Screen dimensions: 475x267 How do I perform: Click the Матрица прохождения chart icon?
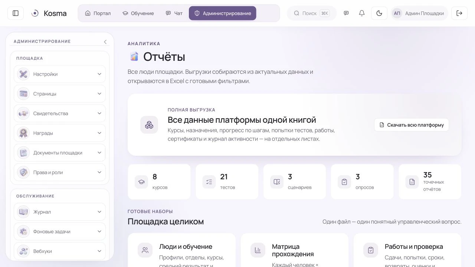click(x=258, y=250)
